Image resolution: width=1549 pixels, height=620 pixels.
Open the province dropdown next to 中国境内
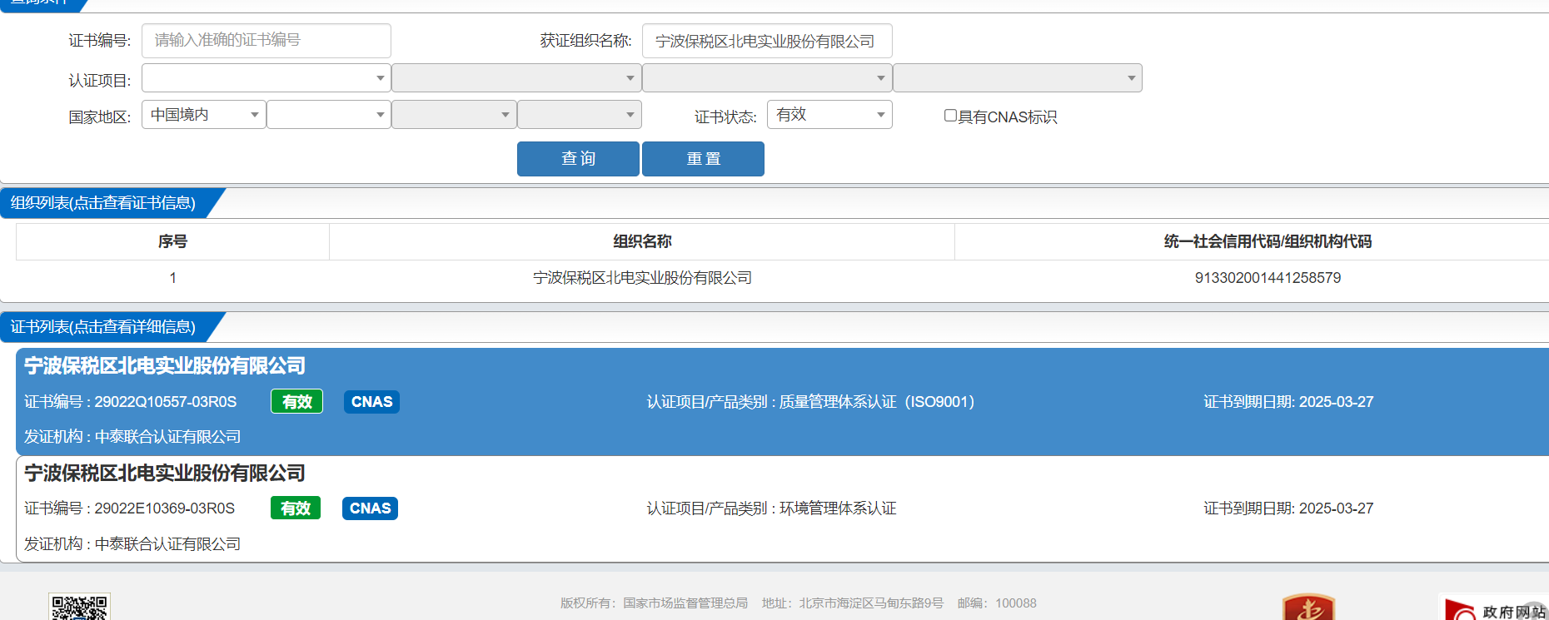coord(329,115)
